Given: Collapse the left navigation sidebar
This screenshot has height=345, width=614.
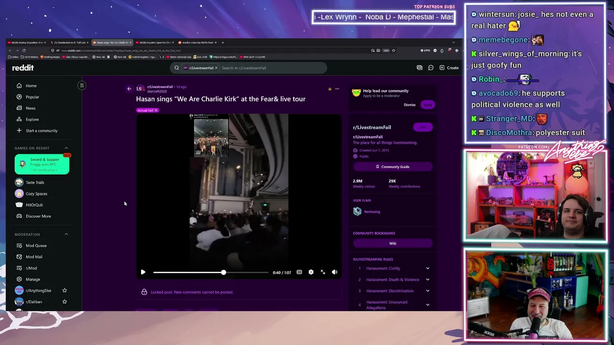Looking at the screenshot, I should (82, 86).
